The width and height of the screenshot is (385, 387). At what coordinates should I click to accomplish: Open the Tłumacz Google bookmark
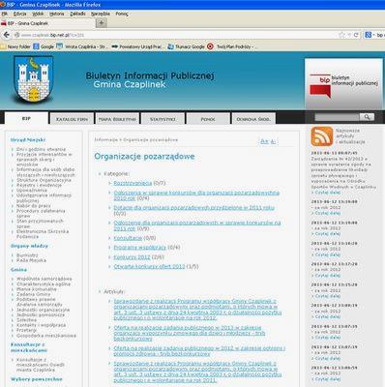pos(186,46)
